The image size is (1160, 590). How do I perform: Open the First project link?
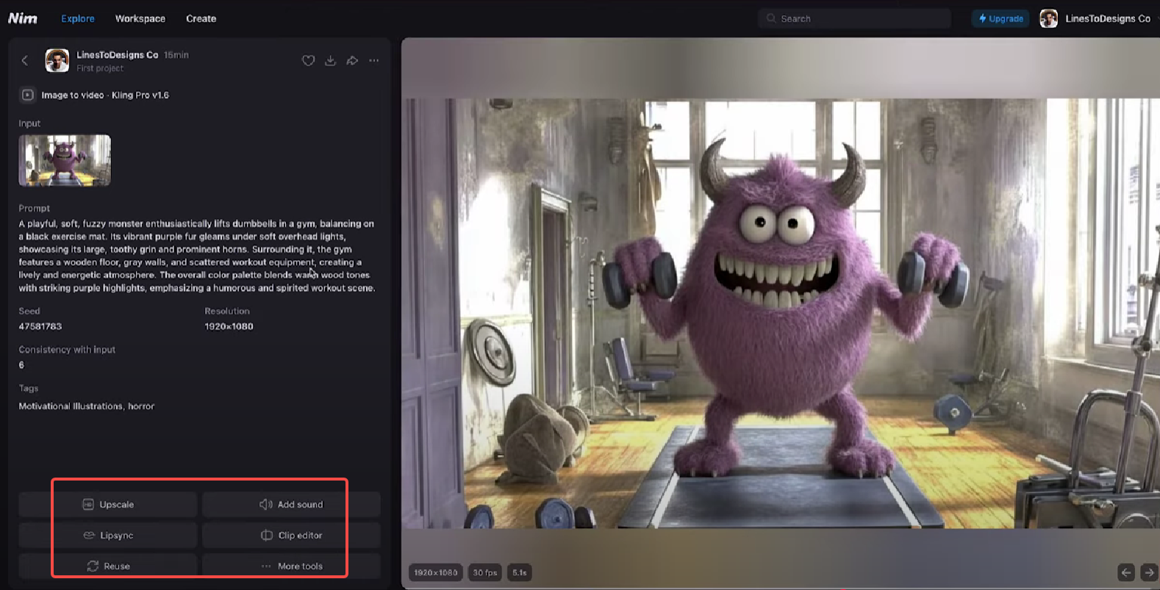[100, 68]
